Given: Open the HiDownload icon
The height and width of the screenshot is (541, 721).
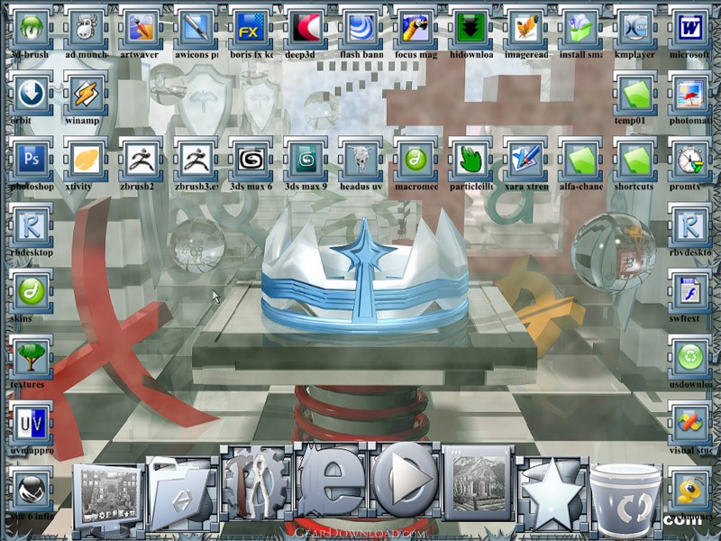Looking at the screenshot, I should pyautogui.click(x=470, y=28).
